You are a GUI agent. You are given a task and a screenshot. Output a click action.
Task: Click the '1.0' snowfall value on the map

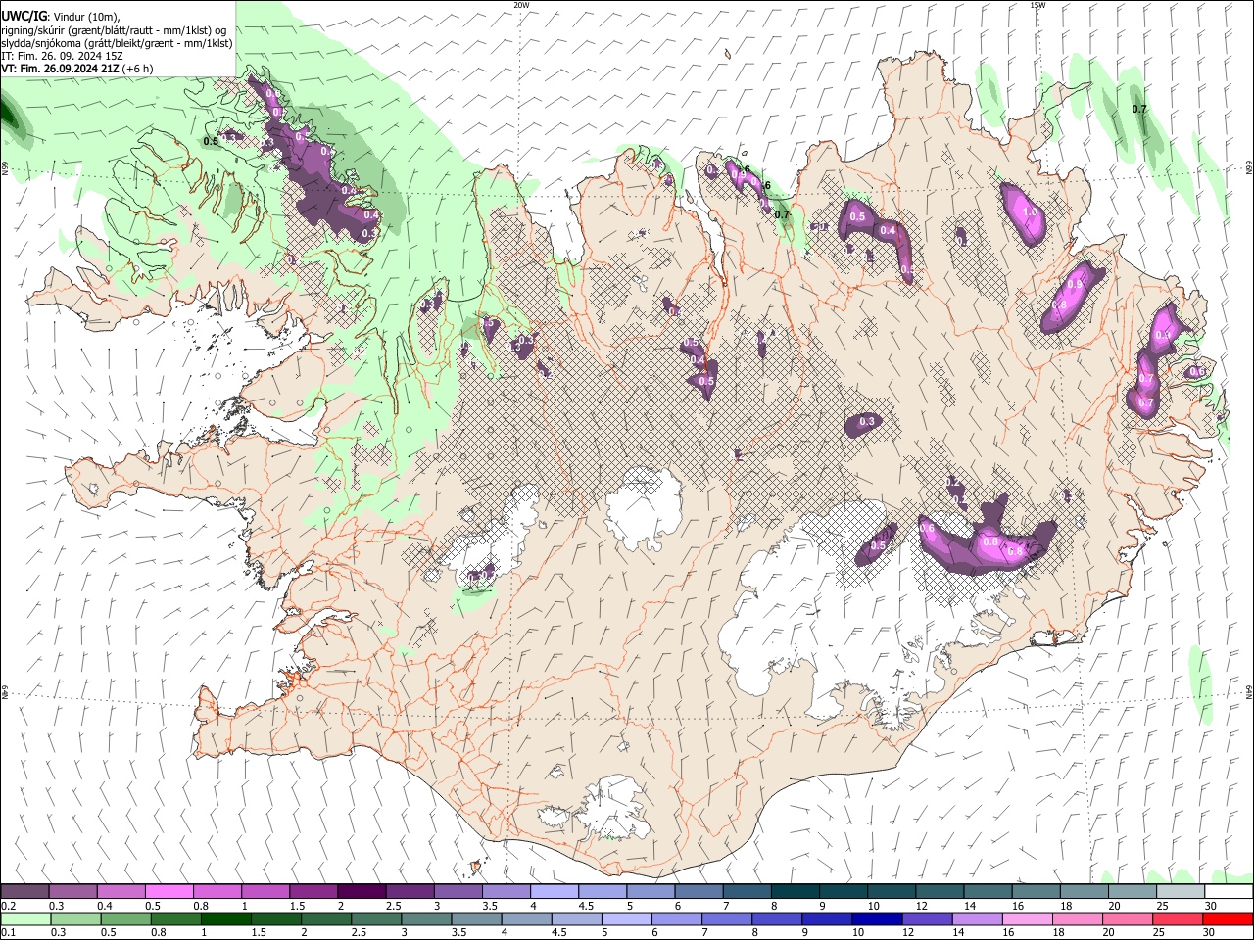1030,212
